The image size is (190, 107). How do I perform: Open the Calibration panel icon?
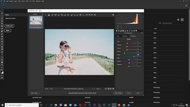(132, 31)
